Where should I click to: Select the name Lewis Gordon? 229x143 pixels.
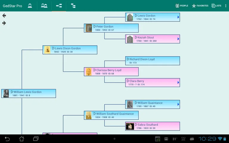coord(146,15)
